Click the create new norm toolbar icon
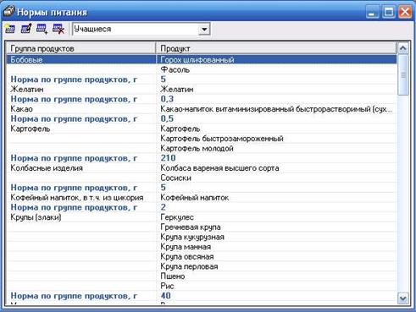The height and width of the screenshot is (312, 416). pos(9,29)
